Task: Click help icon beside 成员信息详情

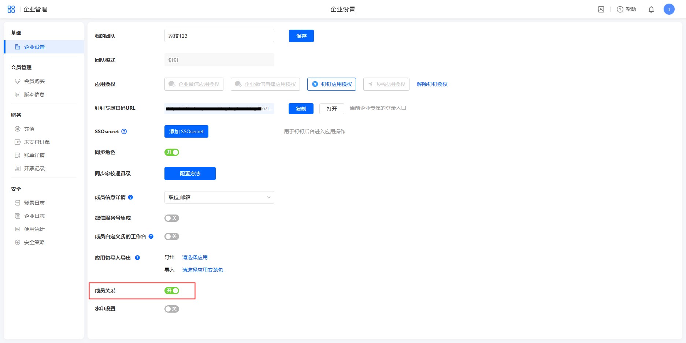Action: (130, 197)
